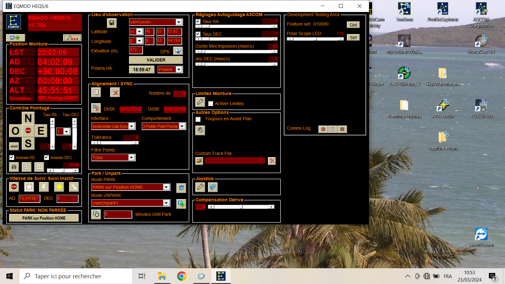Click the sidereal star tracking icon
This screenshot has width=505, height=284.
pyautogui.click(x=29, y=187)
